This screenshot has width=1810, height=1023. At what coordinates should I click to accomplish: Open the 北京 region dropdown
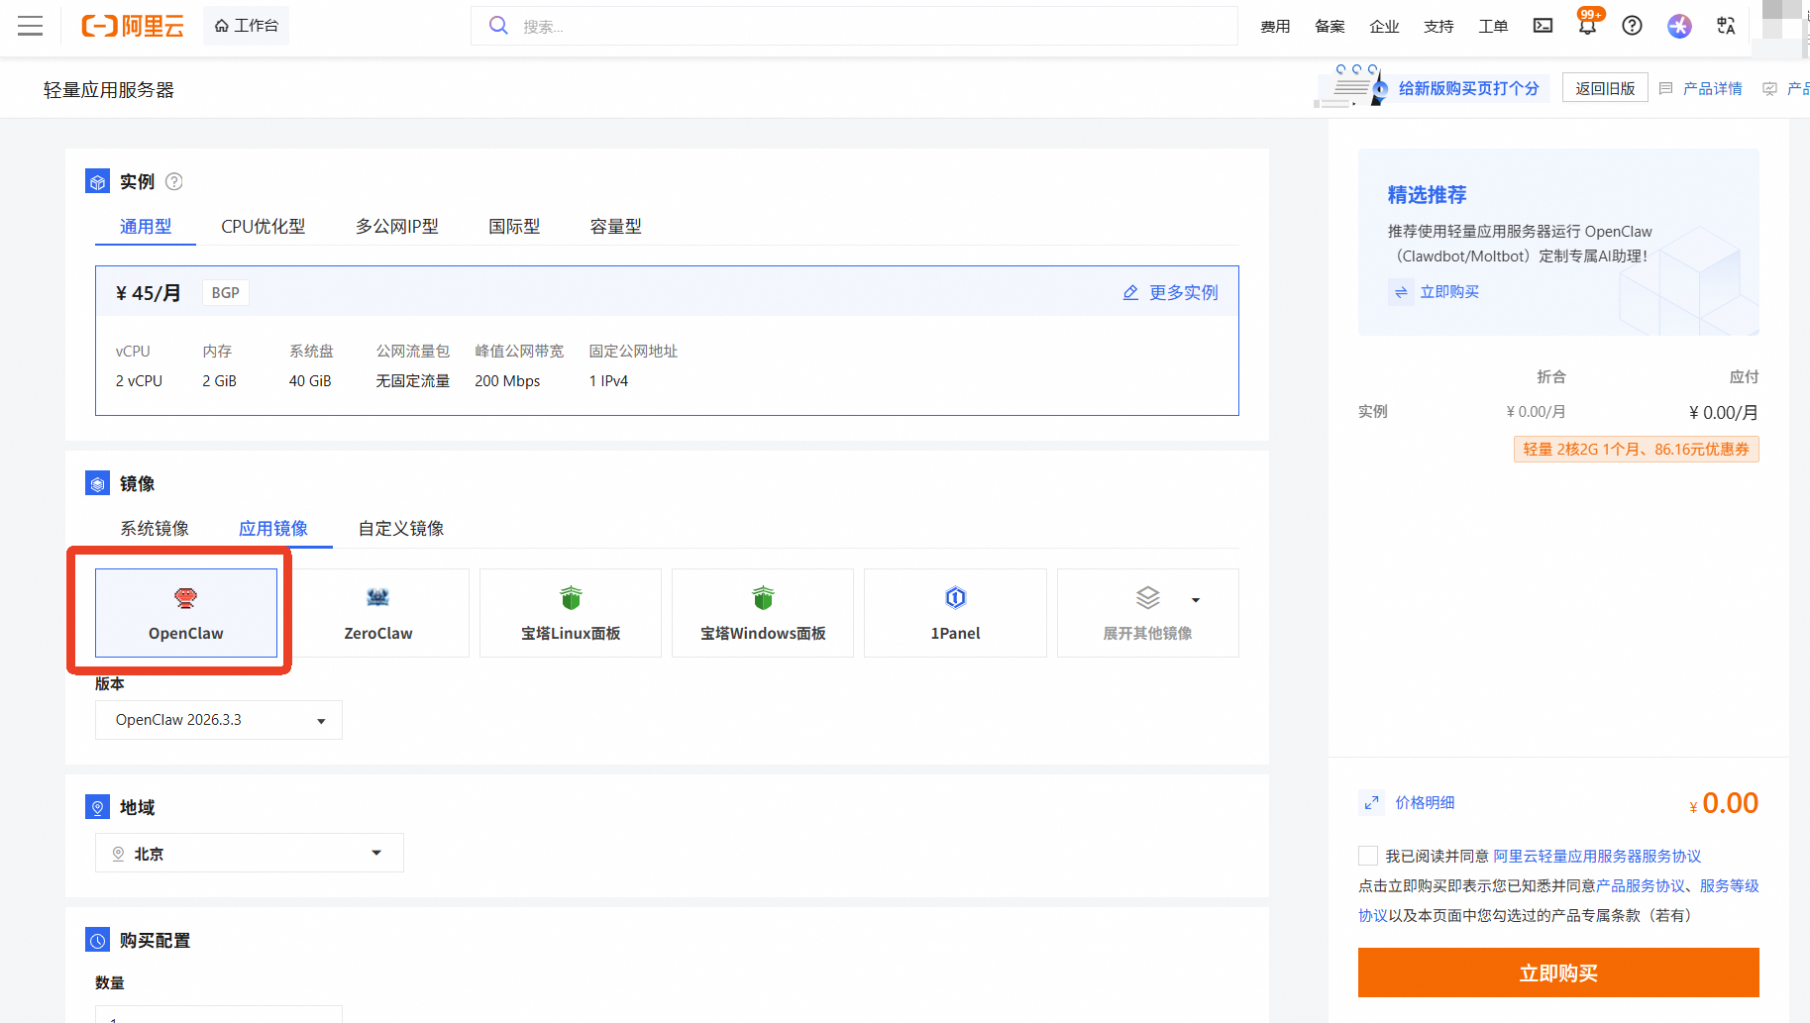pos(249,853)
